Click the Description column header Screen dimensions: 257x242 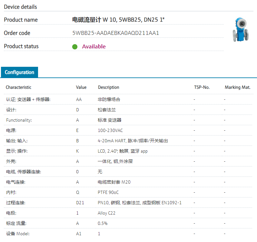pyautogui.click(x=108, y=87)
